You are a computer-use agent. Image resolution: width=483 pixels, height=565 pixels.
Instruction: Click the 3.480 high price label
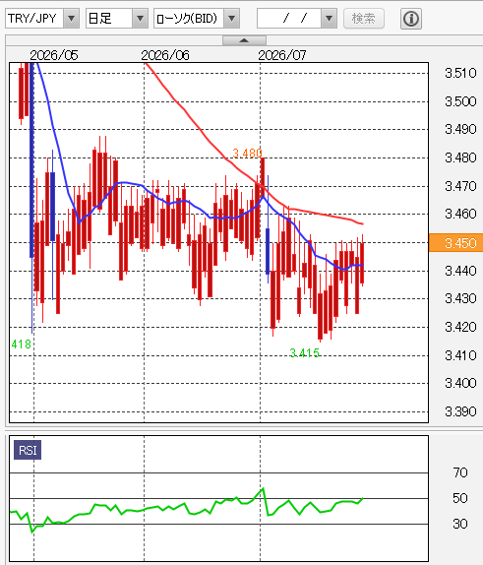[247, 154]
